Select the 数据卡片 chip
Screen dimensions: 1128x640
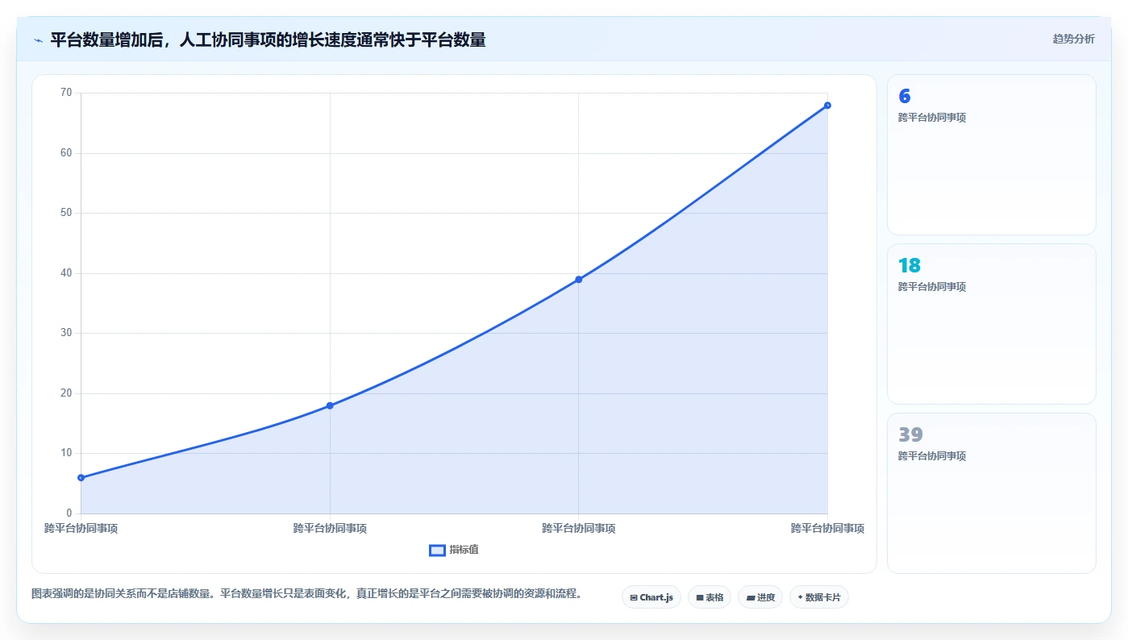click(x=819, y=597)
